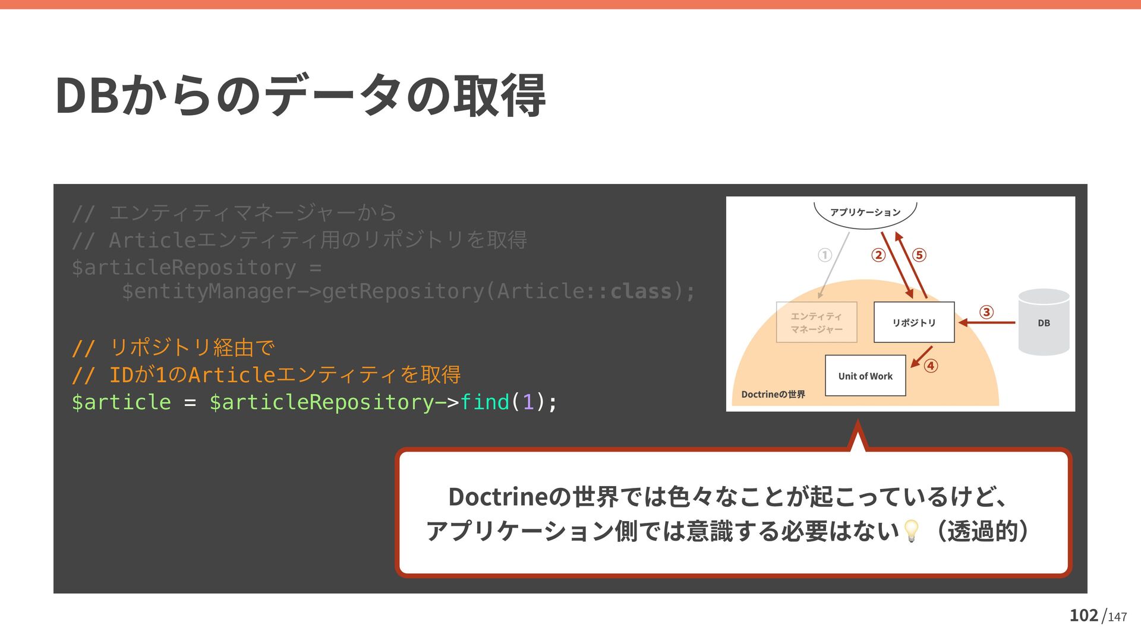Select the リポジトリ box in diagram
The width and height of the screenshot is (1141, 641).
(914, 322)
